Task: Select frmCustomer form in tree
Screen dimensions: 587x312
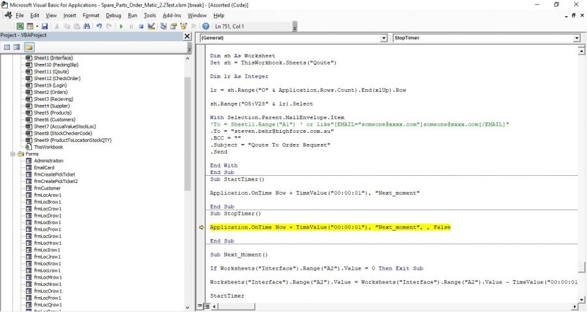Action: pos(47,188)
